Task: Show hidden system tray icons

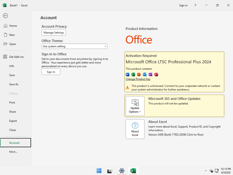Action: (x=206, y=171)
